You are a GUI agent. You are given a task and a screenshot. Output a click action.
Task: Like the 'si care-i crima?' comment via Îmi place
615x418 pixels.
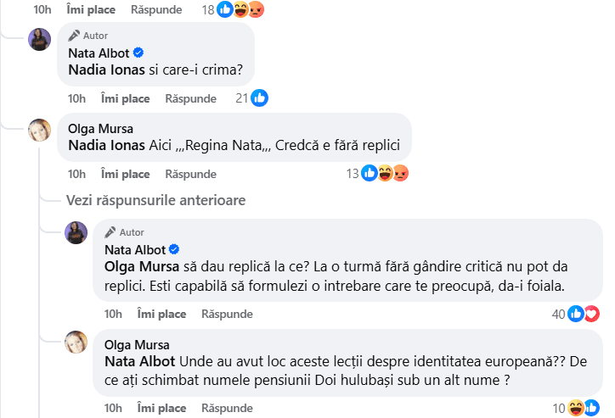coord(125,98)
